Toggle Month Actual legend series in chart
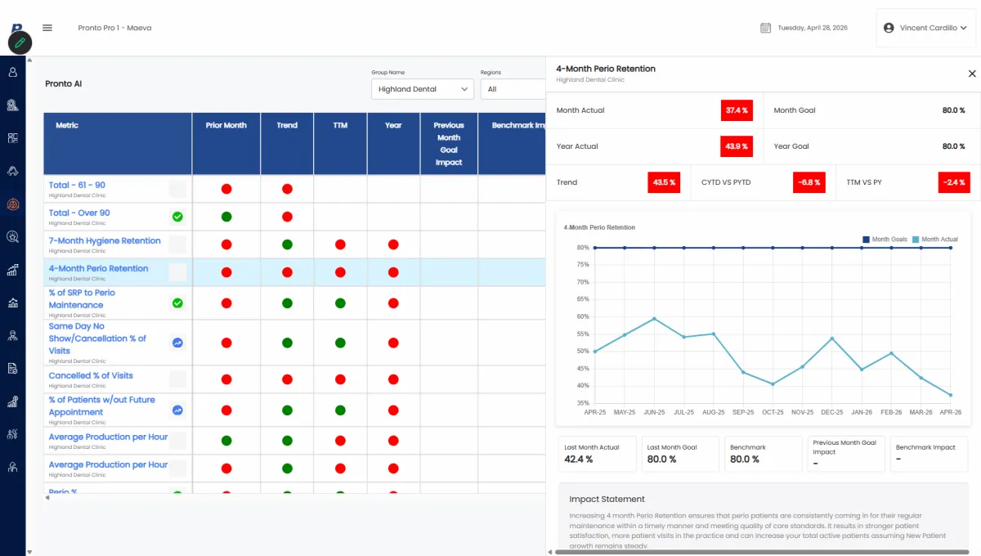Image resolution: width=981 pixels, height=556 pixels. point(935,240)
